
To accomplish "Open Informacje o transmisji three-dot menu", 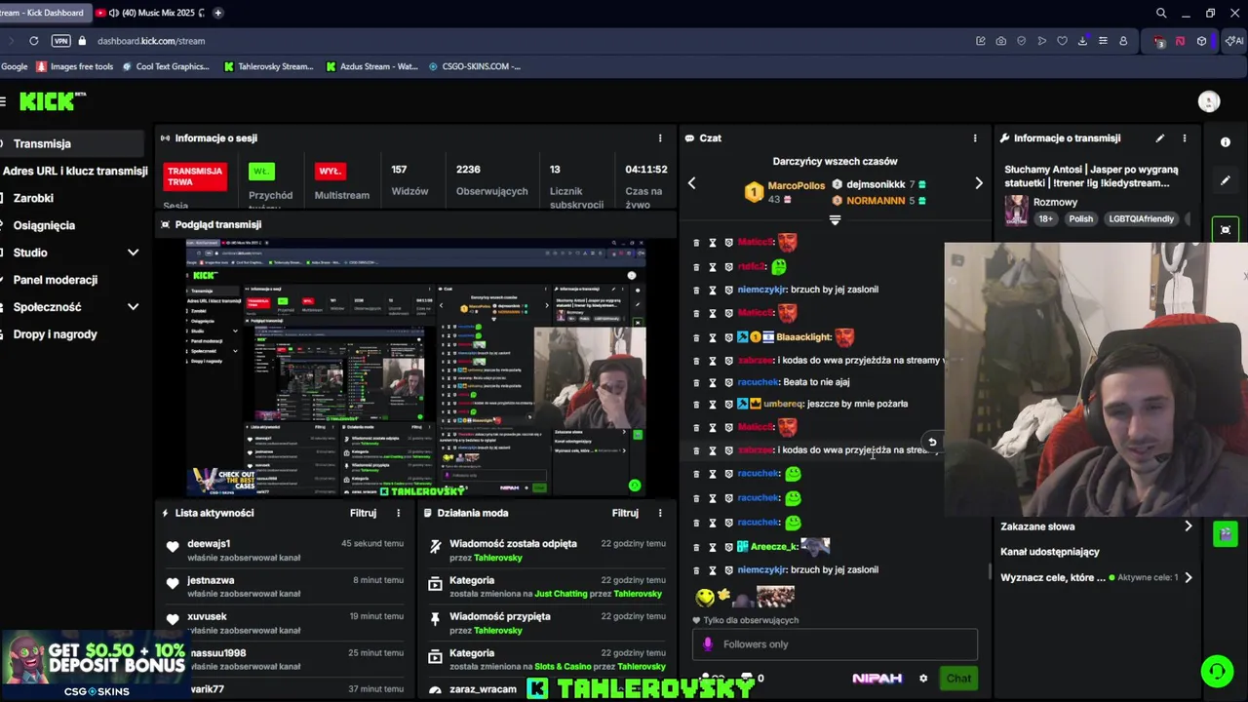I will (1185, 138).
